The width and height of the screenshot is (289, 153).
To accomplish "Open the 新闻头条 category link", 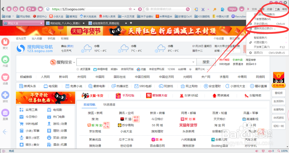I will [28, 86].
